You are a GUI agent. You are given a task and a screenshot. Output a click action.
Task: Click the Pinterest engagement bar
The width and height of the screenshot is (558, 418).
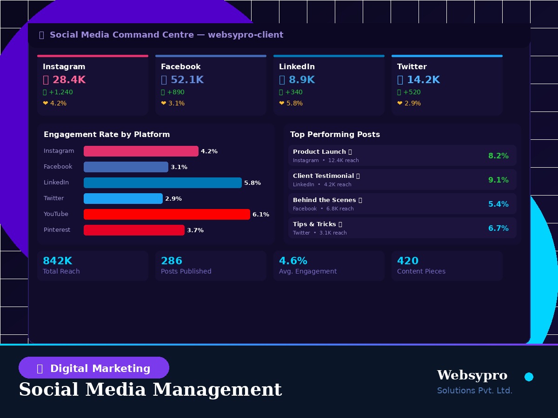(x=134, y=230)
